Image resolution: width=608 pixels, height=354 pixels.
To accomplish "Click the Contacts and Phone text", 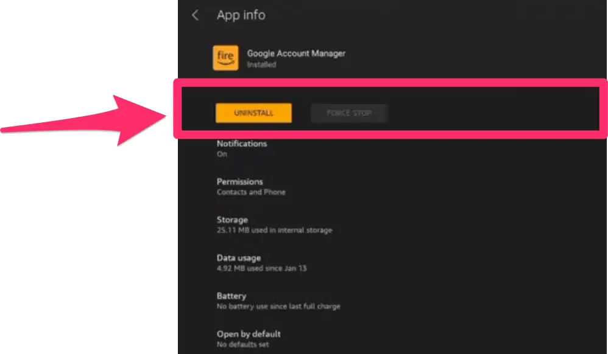I will (x=251, y=192).
